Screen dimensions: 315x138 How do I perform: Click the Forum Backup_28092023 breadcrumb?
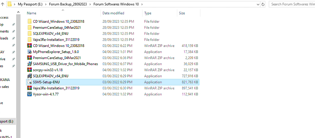click(x=68, y=4)
